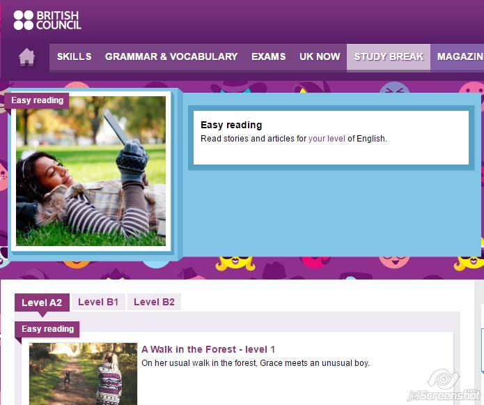
Task: Open the UK Now menu item
Action: click(320, 57)
